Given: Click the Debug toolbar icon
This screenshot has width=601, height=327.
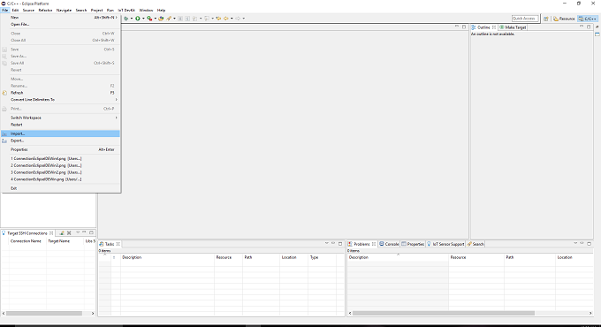Looking at the screenshot, I should pos(126,19).
